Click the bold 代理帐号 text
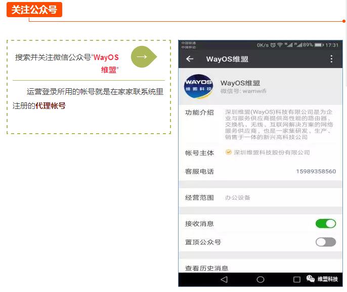 (51, 106)
